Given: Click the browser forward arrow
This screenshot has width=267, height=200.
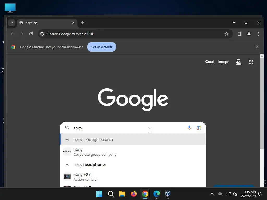Looking at the screenshot, I should pyautogui.click(x=21, y=34).
